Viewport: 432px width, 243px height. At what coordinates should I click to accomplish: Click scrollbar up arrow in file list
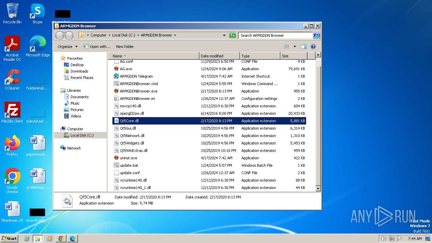point(318,55)
